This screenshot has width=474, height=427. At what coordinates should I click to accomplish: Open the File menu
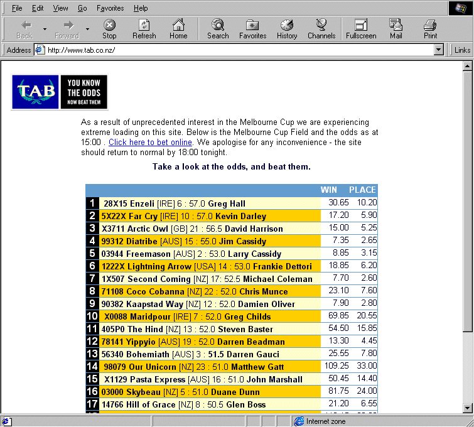17,8
